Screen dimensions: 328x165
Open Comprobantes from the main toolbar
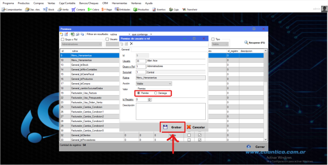point(12,10)
